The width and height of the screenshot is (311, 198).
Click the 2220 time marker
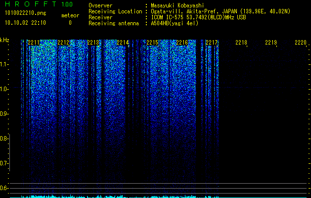[x=301, y=42]
